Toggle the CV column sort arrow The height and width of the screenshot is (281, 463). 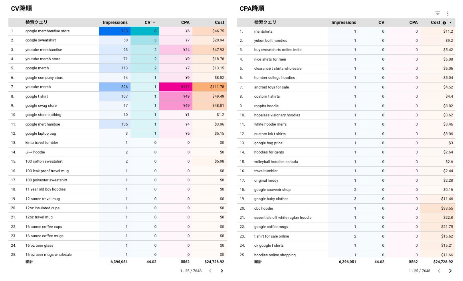154,23
